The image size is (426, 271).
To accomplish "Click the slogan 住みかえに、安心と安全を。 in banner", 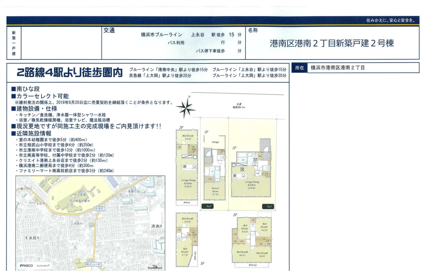I will click(391, 20).
